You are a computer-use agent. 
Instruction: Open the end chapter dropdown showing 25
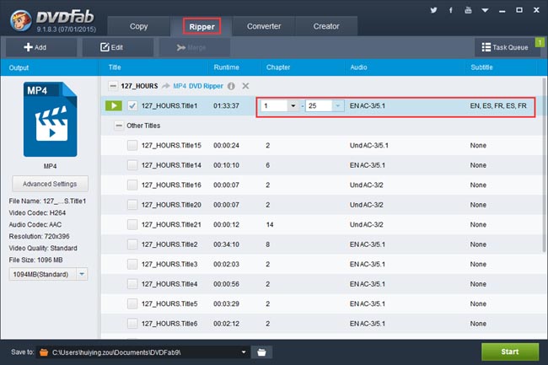337,105
